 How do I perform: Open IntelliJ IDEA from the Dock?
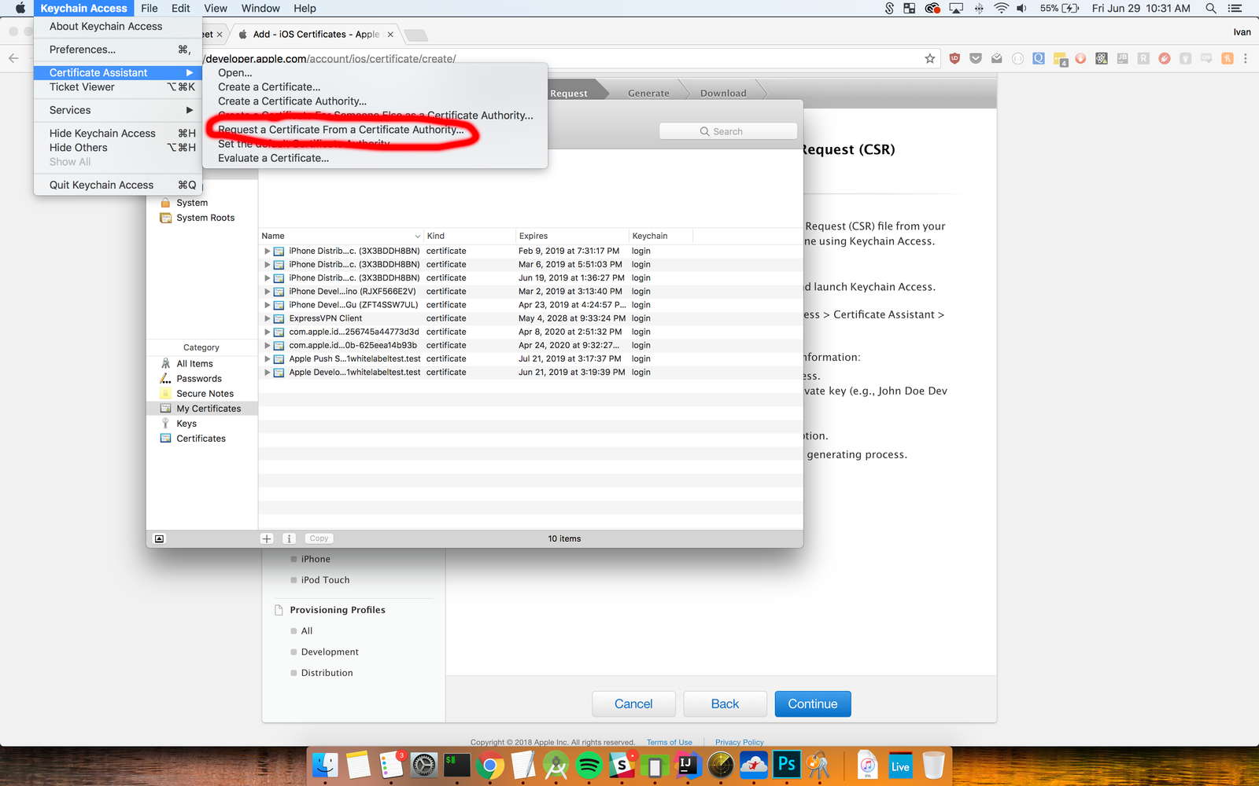688,765
